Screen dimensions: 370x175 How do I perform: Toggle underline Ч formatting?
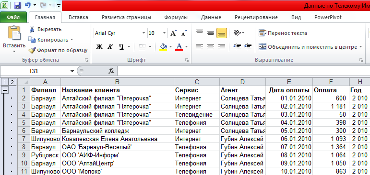click(121, 47)
